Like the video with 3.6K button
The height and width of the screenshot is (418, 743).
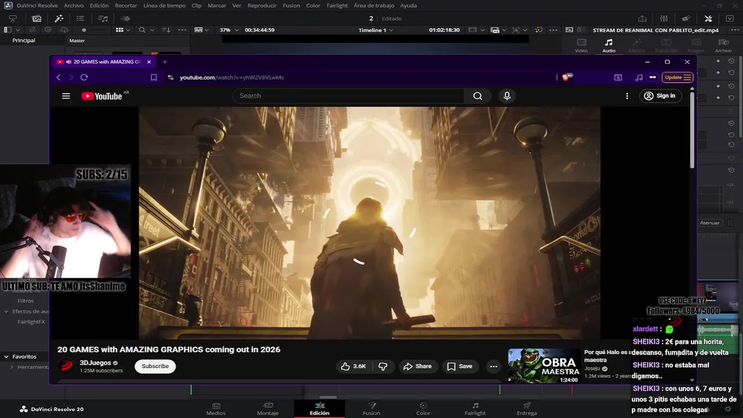click(354, 366)
